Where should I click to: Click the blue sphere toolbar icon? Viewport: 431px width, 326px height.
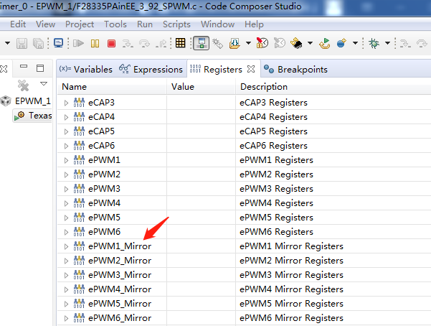tap(341, 43)
